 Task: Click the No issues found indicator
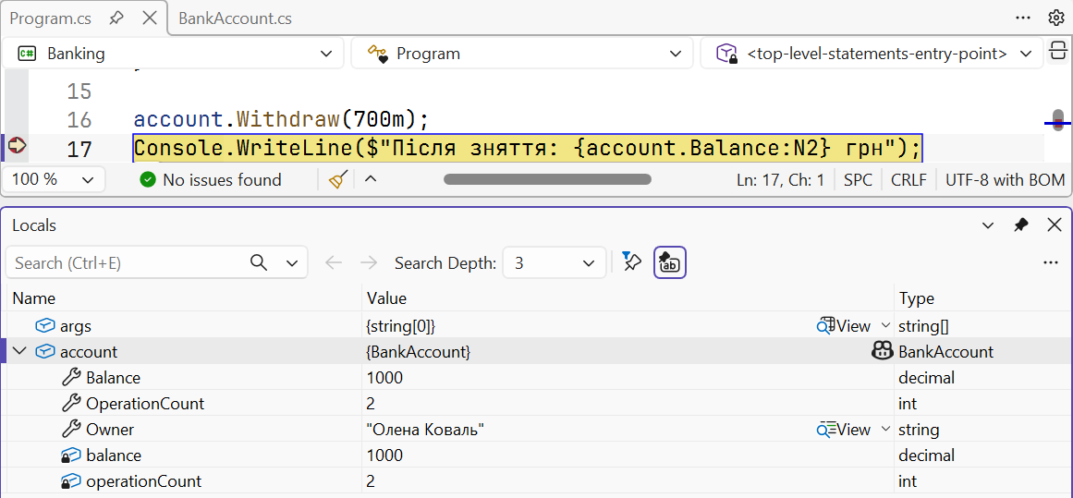coord(211,180)
